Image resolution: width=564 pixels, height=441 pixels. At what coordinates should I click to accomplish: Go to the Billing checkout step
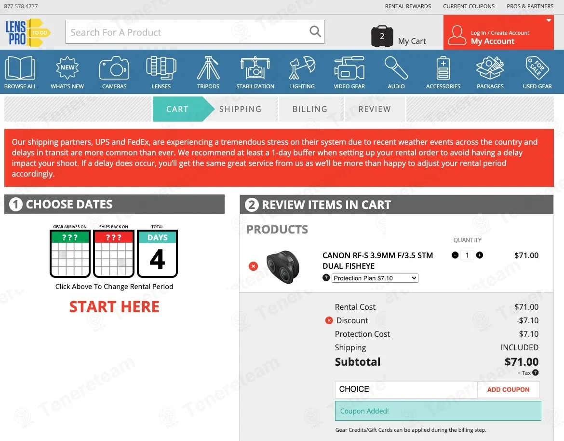pos(310,109)
